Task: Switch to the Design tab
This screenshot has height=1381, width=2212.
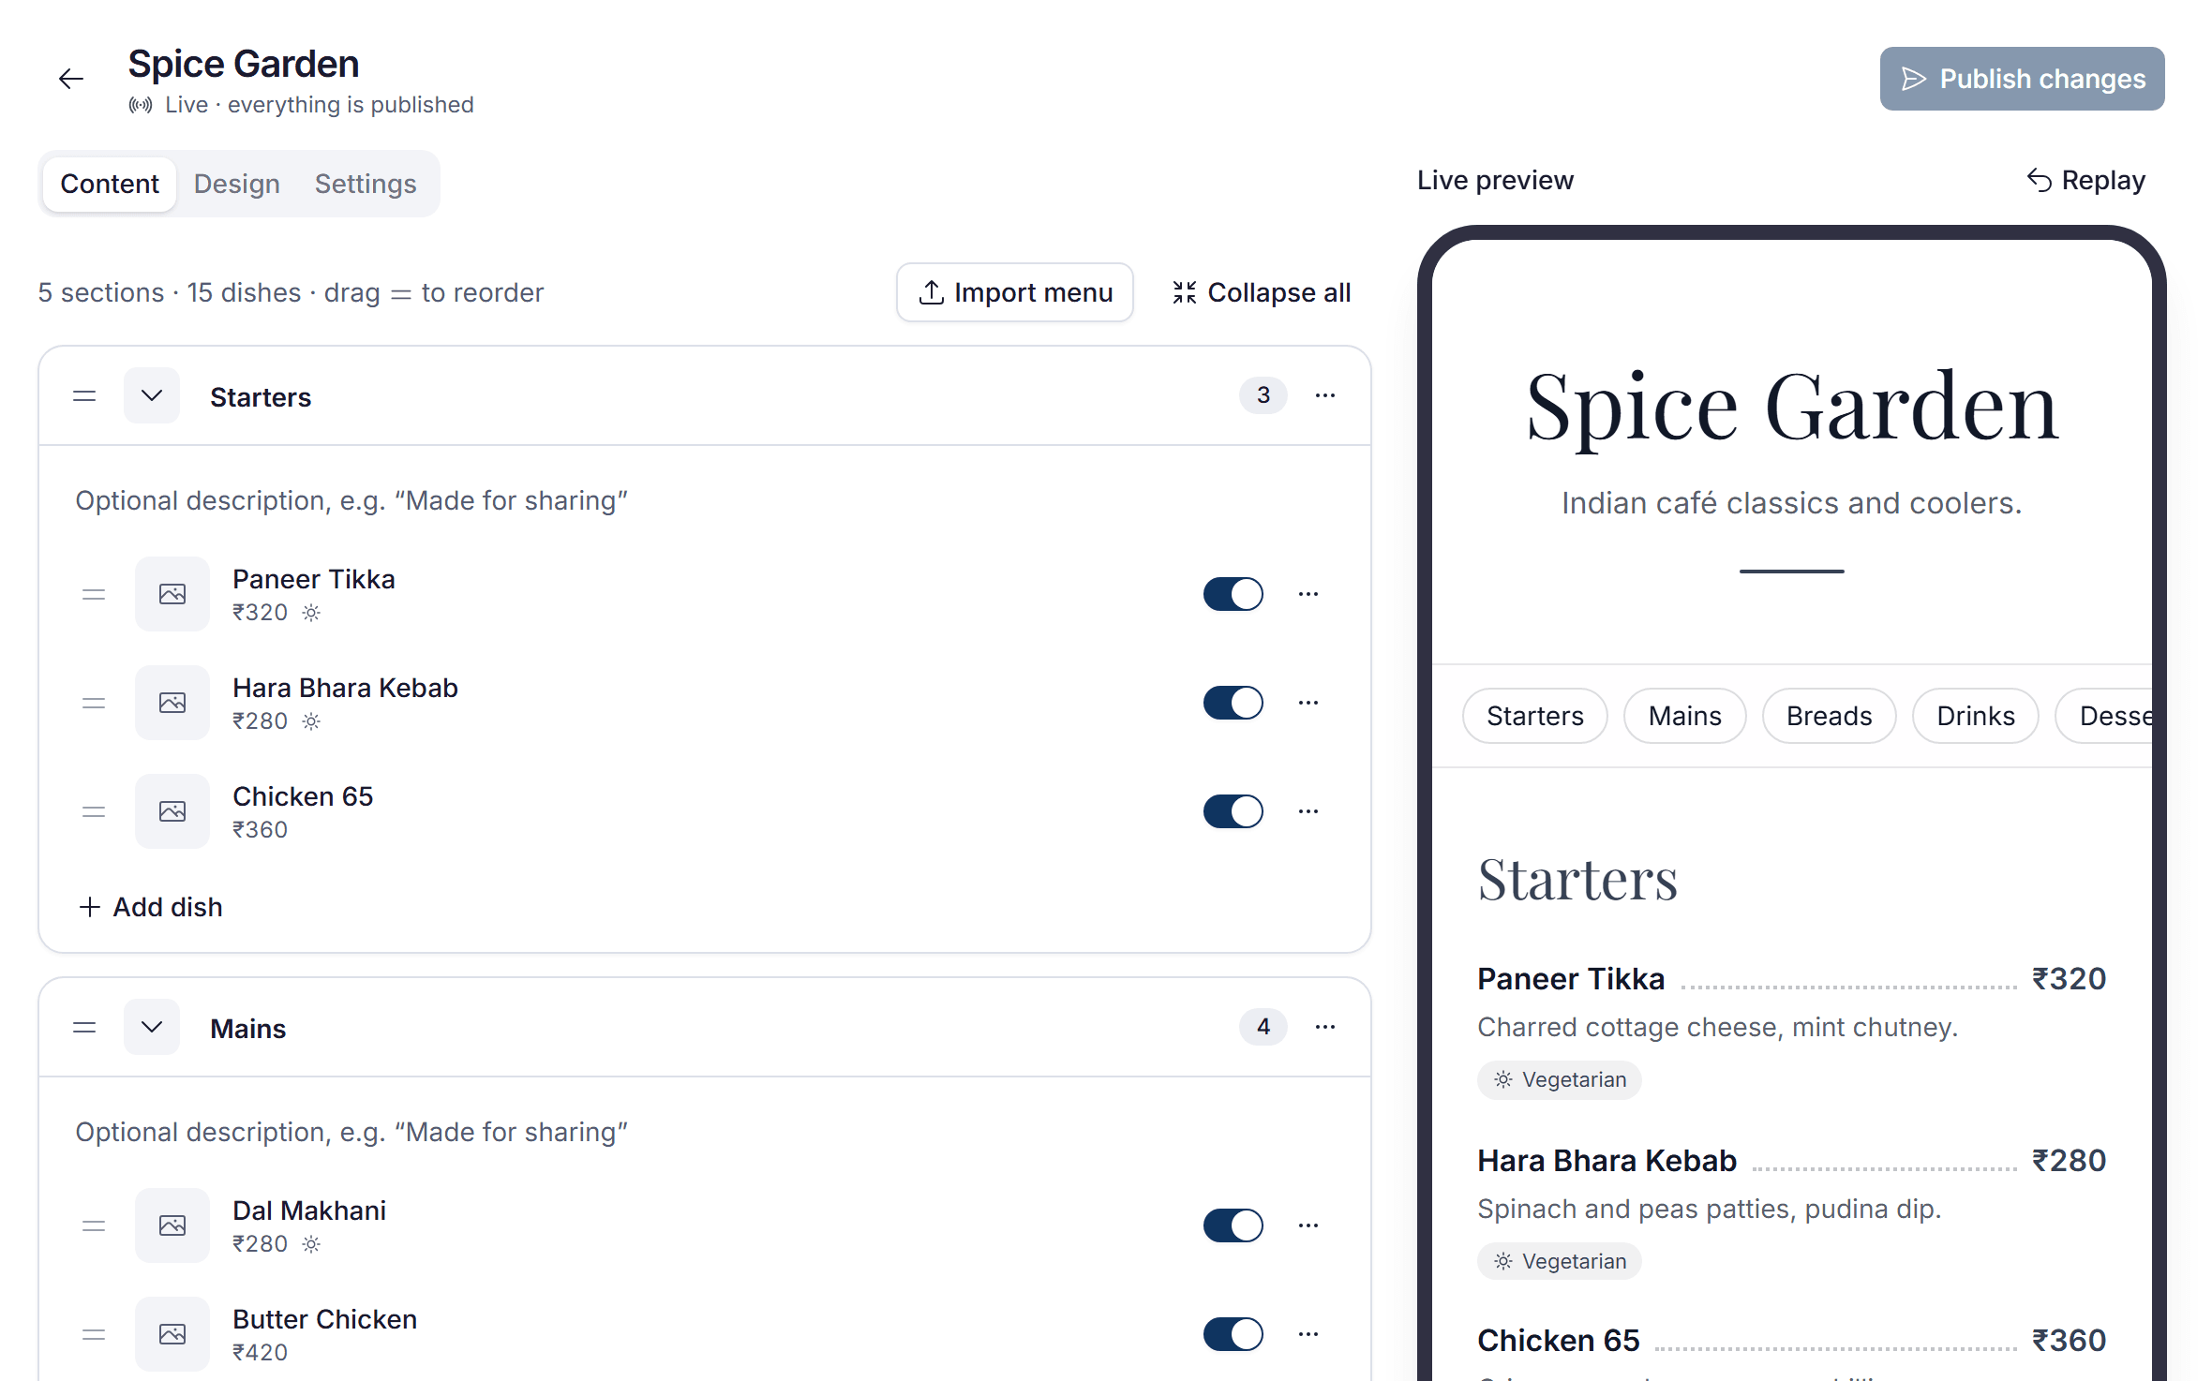Action: 237,184
